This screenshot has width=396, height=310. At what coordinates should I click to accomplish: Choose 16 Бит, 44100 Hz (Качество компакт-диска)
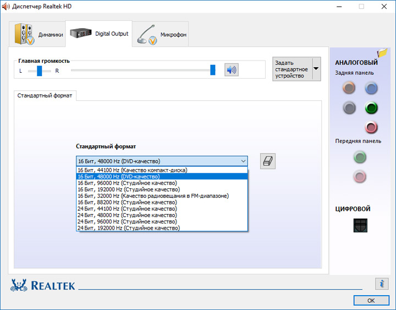click(x=162, y=170)
